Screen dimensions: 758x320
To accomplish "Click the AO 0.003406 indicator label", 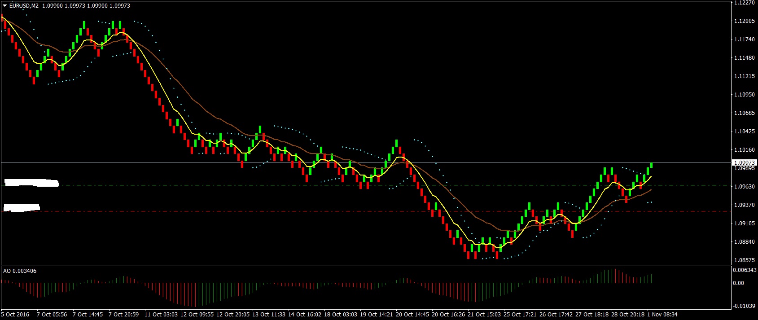I will pos(20,271).
